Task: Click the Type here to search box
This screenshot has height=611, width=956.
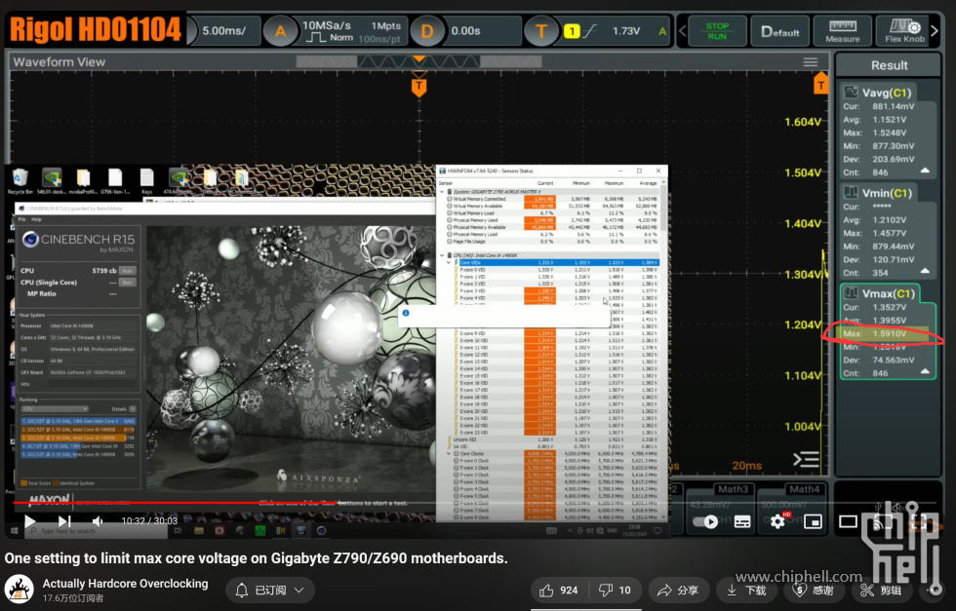Action: click(x=98, y=531)
